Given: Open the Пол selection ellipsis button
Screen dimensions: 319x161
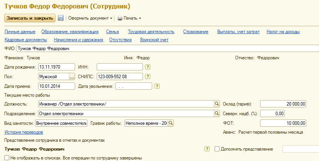Looking at the screenshot, I should 72,76.
